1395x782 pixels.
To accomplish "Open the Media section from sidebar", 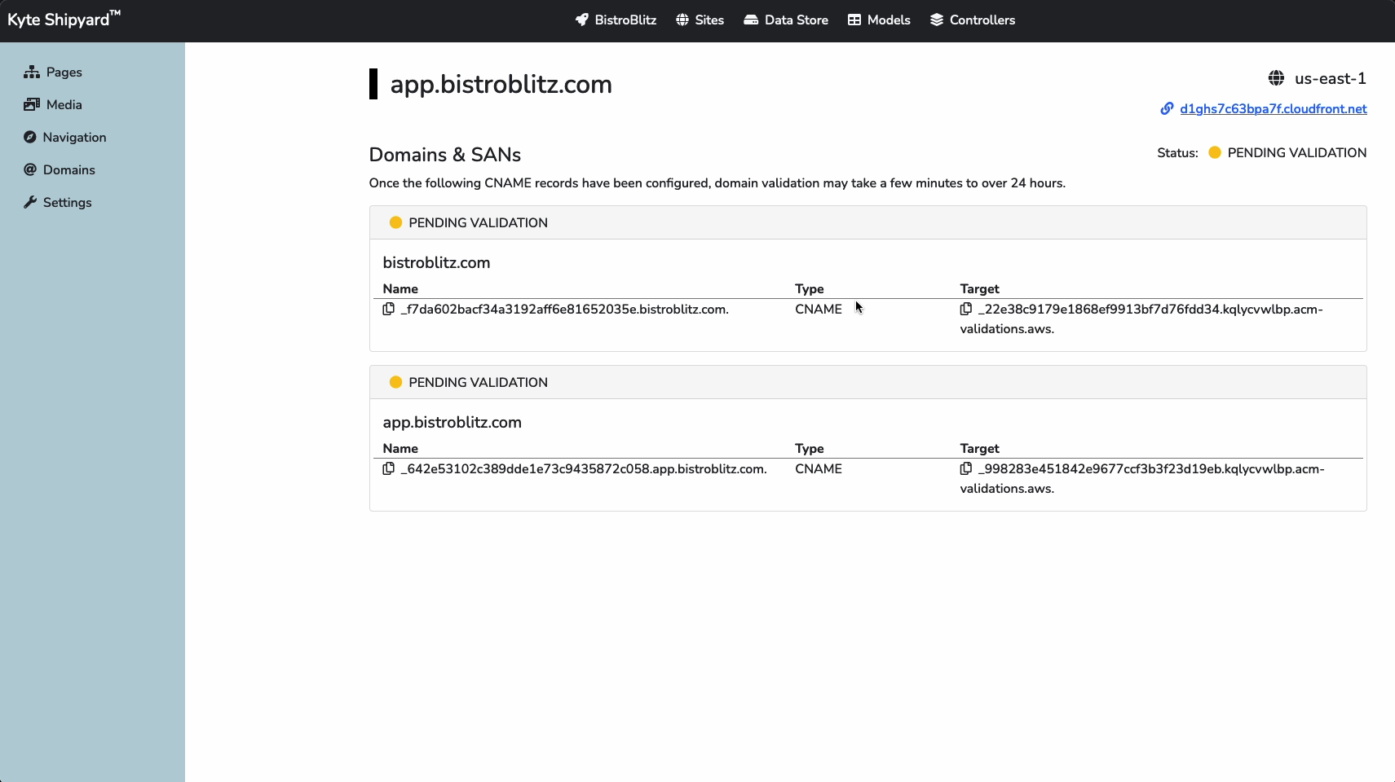I will coord(31,104).
